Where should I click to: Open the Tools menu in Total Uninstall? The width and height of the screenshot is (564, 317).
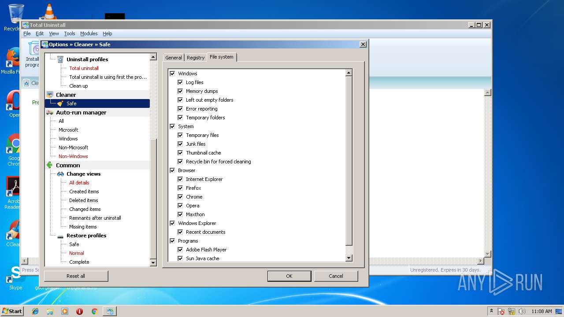point(70,33)
